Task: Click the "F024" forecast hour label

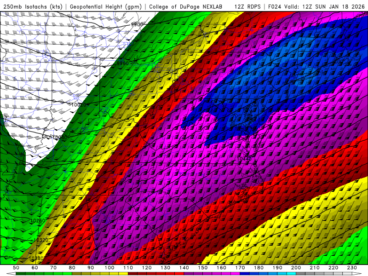Action: tap(275, 6)
